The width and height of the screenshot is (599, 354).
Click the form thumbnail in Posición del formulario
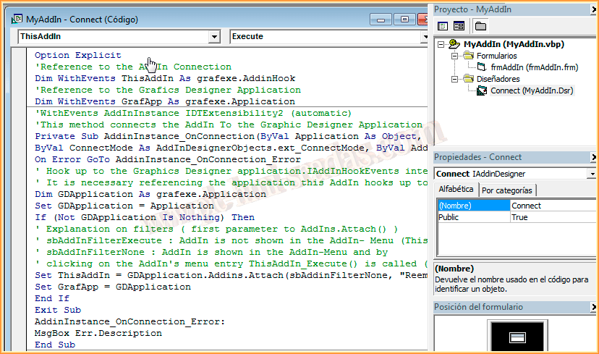click(x=517, y=337)
